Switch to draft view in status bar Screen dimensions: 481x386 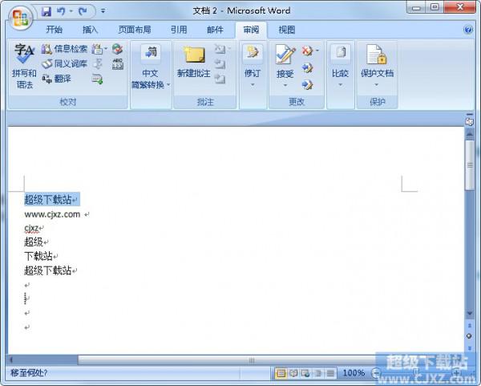coord(330,373)
